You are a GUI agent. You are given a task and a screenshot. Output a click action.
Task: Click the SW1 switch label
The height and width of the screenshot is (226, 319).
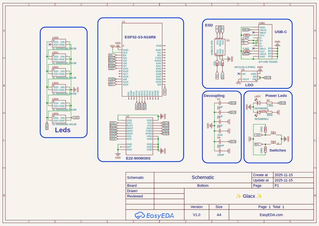273,132
